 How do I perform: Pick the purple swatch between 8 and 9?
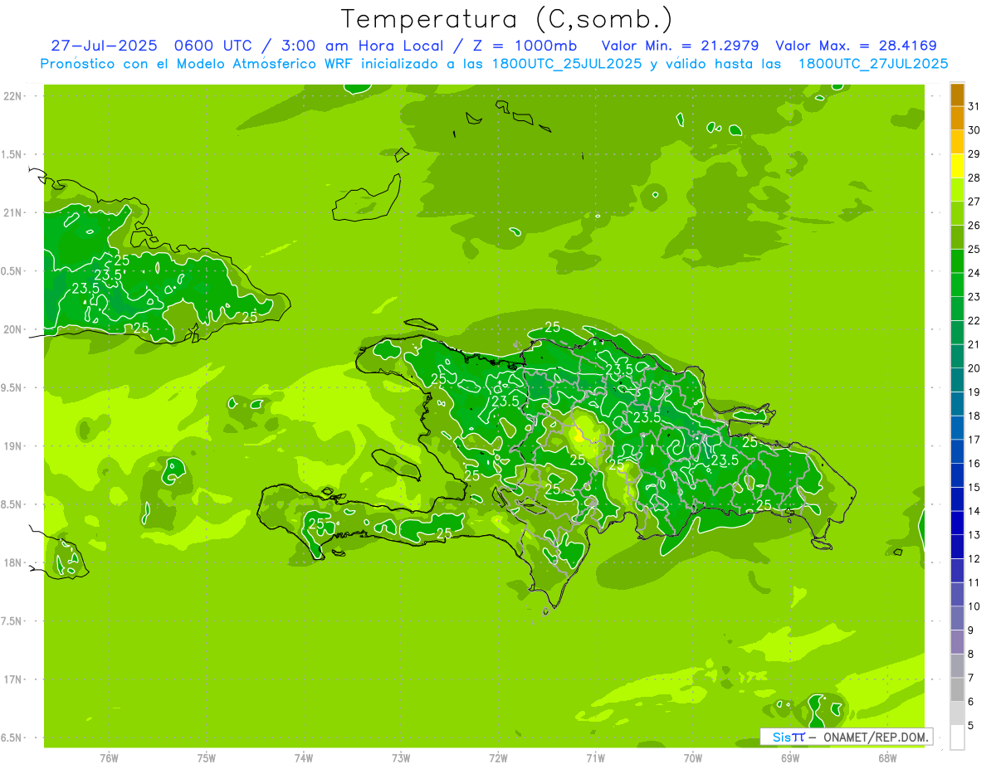coord(957,642)
